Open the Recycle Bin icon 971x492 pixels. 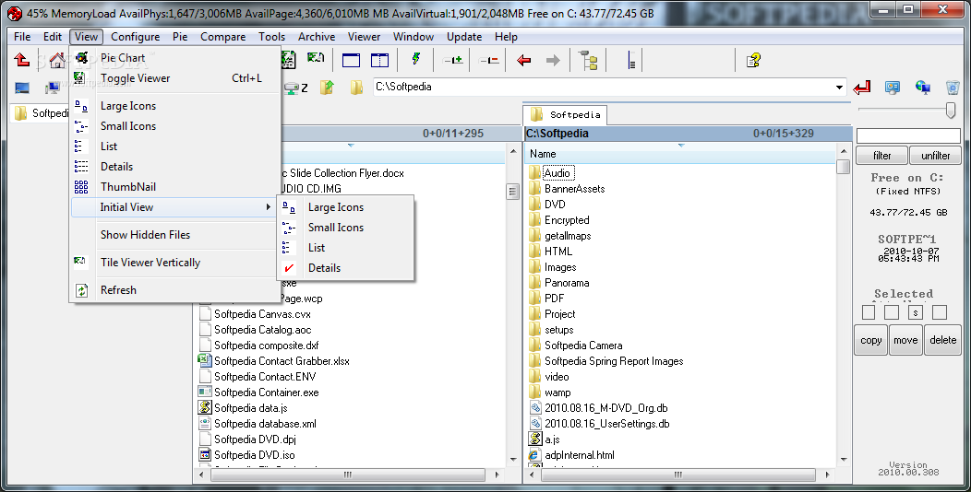point(953,88)
